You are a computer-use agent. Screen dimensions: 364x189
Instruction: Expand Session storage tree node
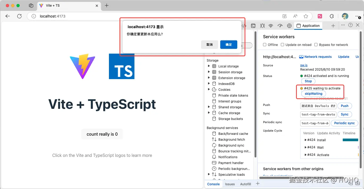[x=209, y=72]
